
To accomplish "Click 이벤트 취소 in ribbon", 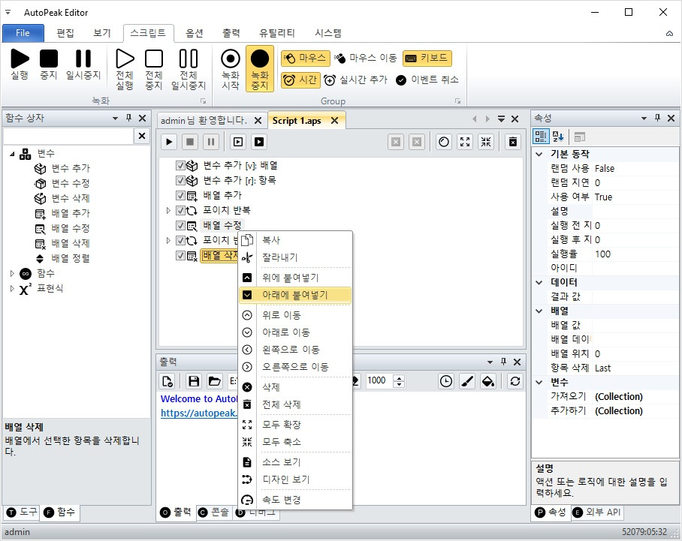I will pos(427,80).
